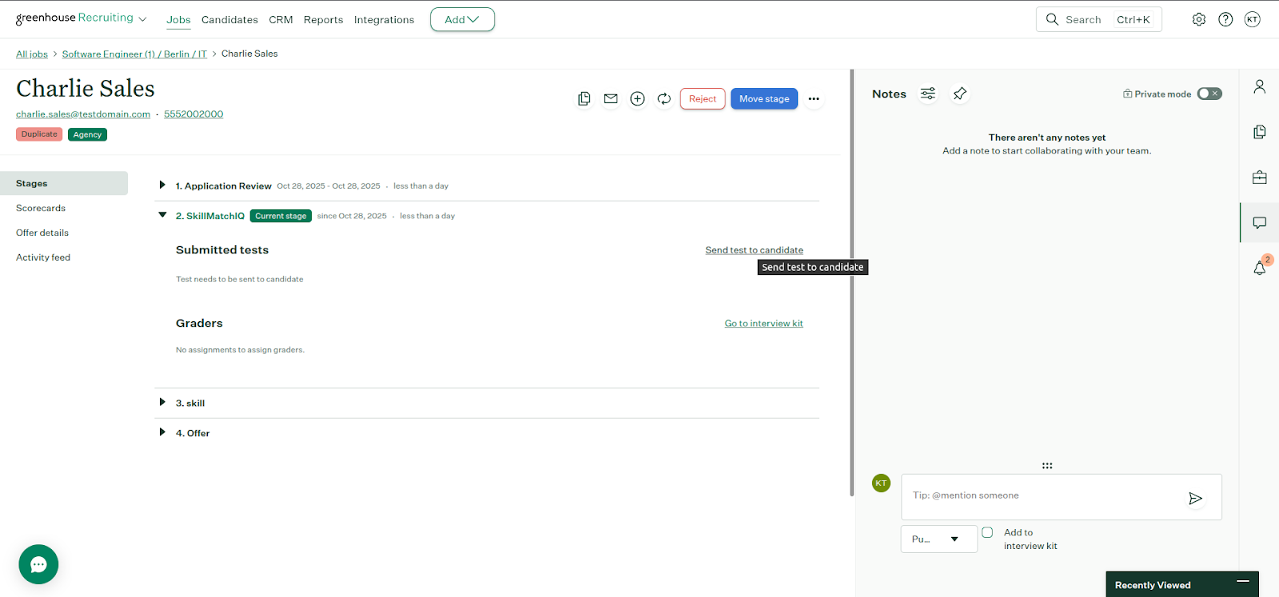Open the notifications bell in right sidebar
This screenshot has width=1279, height=597.
click(1260, 268)
